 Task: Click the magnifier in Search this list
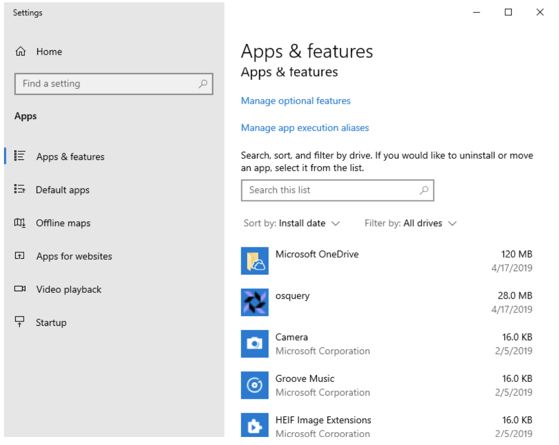pos(424,190)
